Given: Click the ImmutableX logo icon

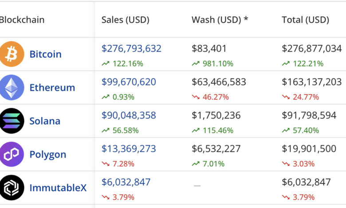Looking at the screenshot, I should point(12,188).
